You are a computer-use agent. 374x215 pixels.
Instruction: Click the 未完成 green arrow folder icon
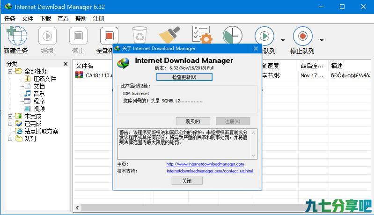pos(19,116)
